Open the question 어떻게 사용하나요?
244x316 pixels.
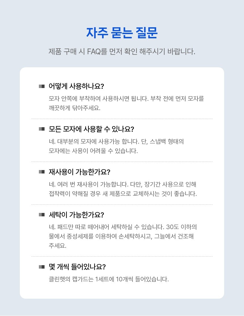pyautogui.click(x=76, y=86)
